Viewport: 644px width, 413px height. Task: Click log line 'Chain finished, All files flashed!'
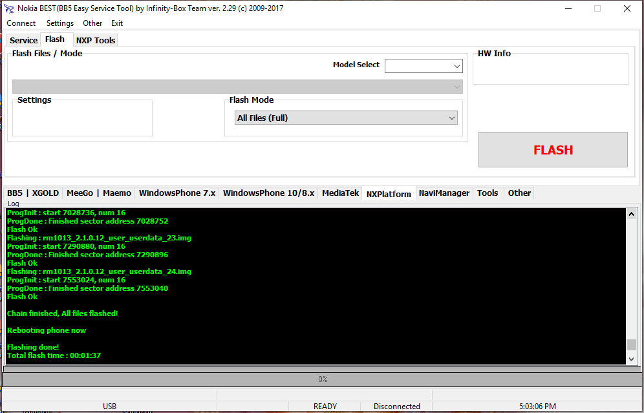point(63,313)
